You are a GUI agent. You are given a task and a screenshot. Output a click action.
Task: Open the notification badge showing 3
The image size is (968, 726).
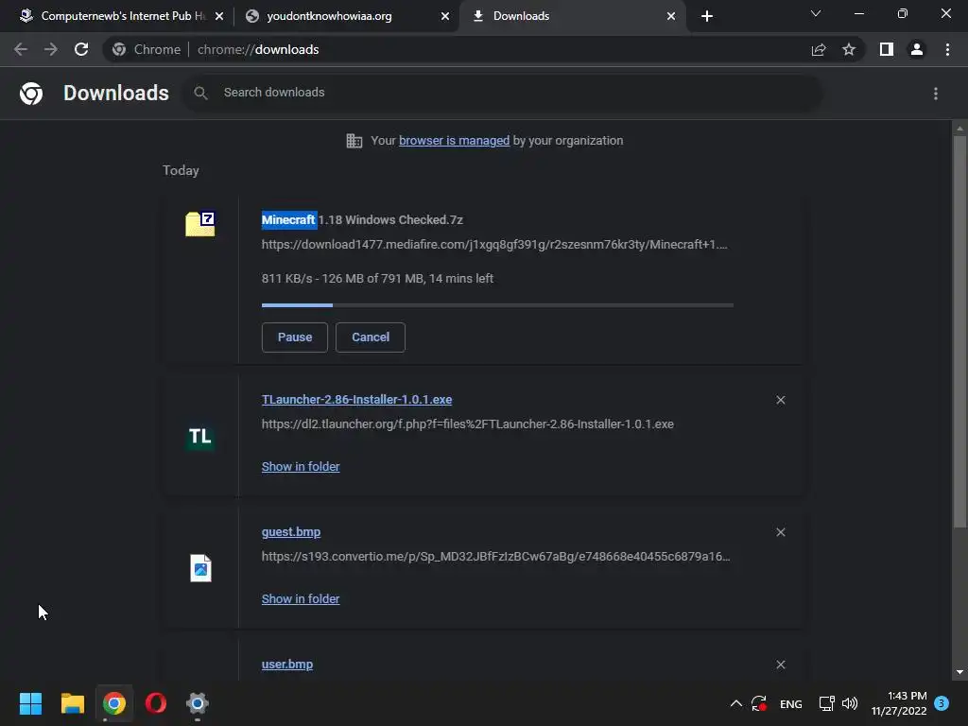point(942,703)
